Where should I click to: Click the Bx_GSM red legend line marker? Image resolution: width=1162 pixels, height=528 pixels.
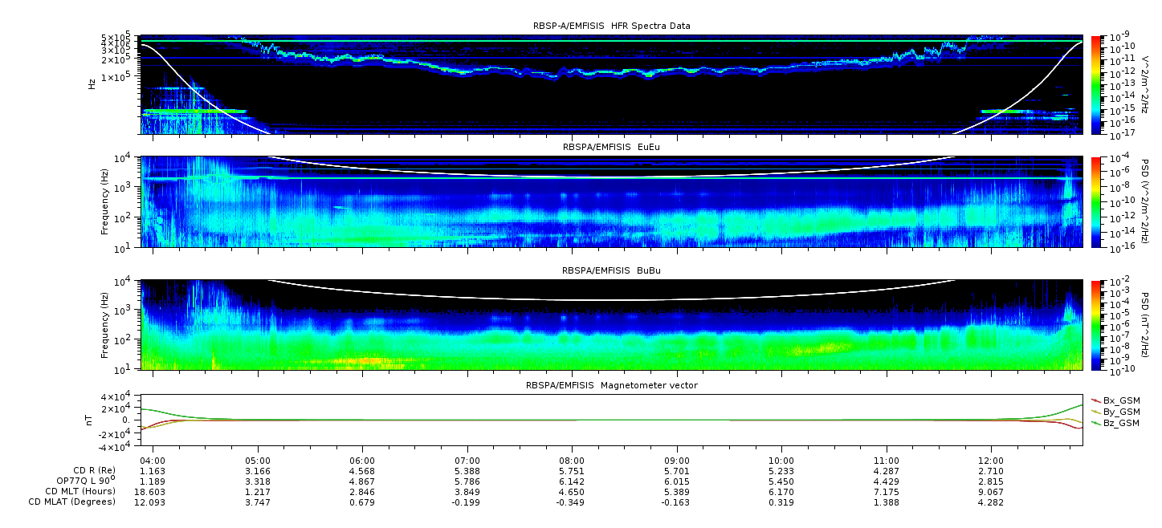pos(1096,400)
